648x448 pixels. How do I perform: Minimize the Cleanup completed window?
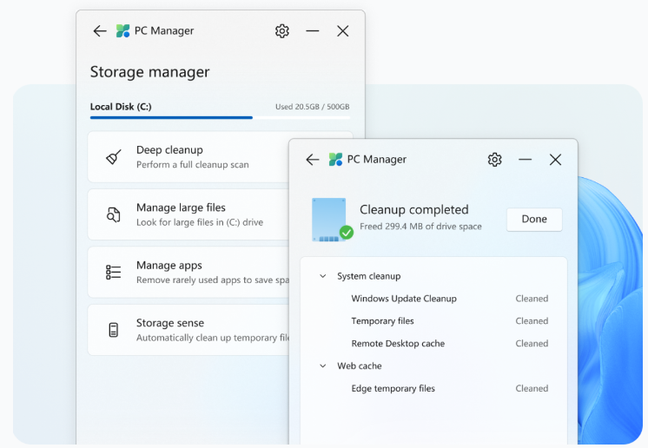pos(525,160)
